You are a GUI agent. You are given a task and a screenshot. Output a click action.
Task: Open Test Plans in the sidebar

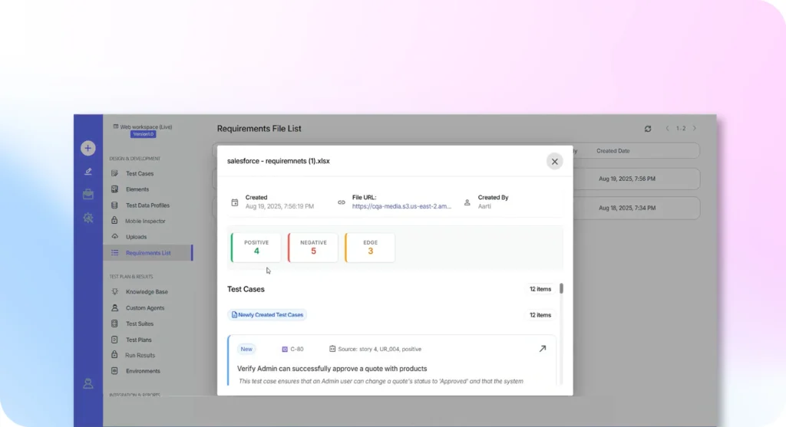(138, 340)
